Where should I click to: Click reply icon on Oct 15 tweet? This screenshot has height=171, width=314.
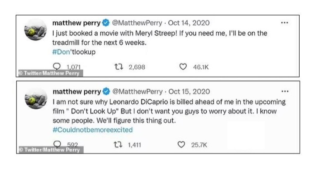(57, 144)
